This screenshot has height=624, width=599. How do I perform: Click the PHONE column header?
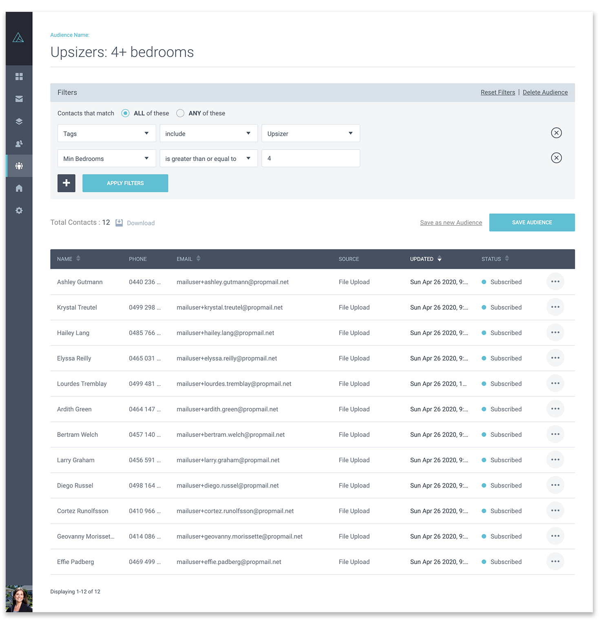click(x=138, y=259)
